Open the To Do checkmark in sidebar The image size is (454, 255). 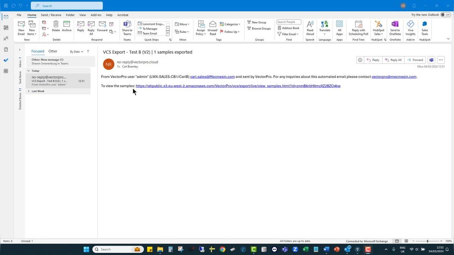point(6,60)
